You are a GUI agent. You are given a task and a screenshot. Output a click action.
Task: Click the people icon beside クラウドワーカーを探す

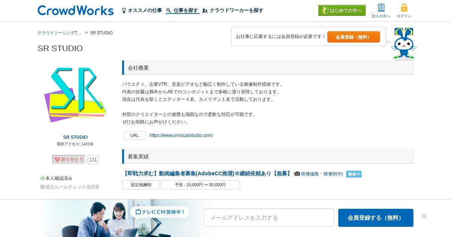click(x=205, y=11)
